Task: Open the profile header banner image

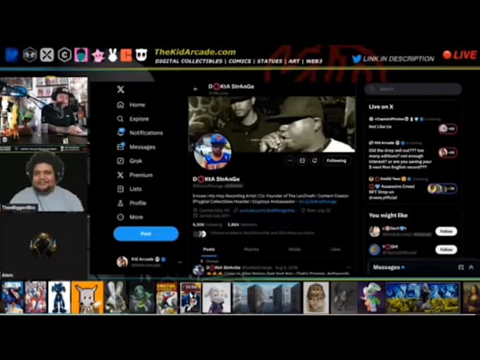Action: pyautogui.click(x=272, y=124)
